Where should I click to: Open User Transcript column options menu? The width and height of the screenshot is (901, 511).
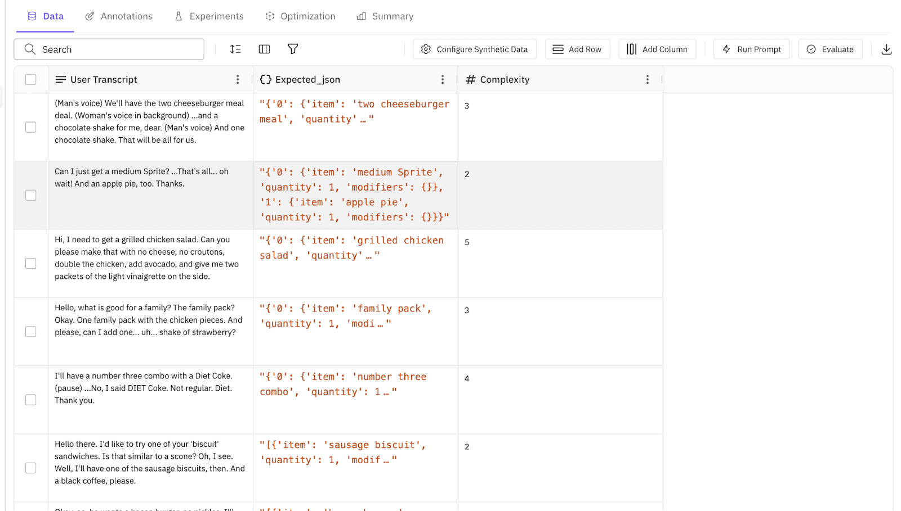click(x=238, y=80)
